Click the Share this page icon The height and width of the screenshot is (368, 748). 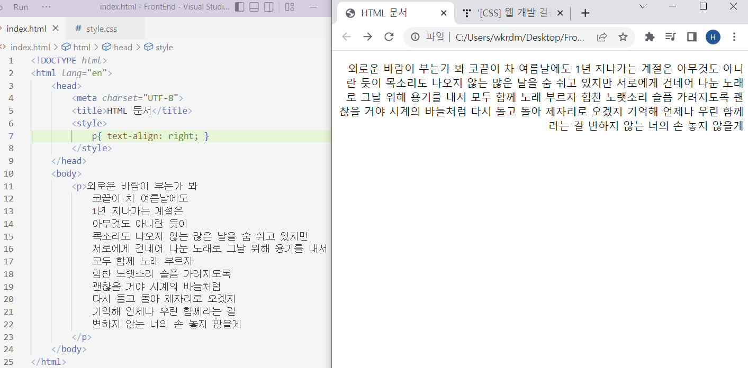click(602, 36)
